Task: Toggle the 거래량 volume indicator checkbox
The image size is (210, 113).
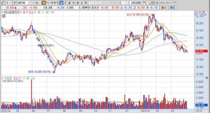Action: tap(3, 78)
